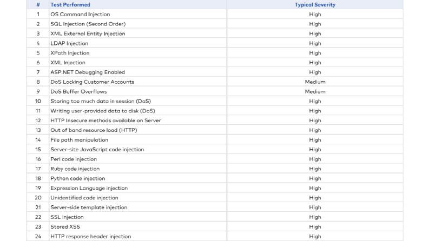
Task: Click High severity for HTTP response header injection
Action: pos(315,236)
